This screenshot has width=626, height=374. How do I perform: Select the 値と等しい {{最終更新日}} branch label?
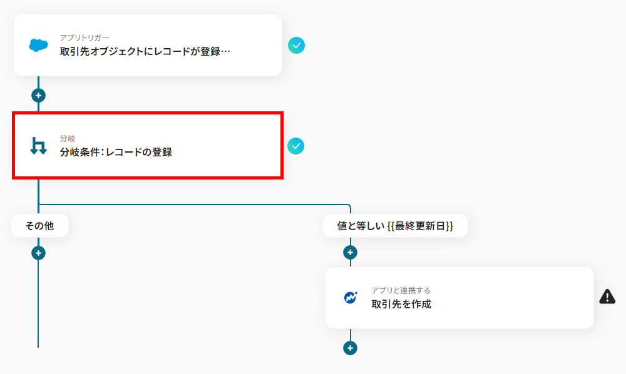[395, 226]
